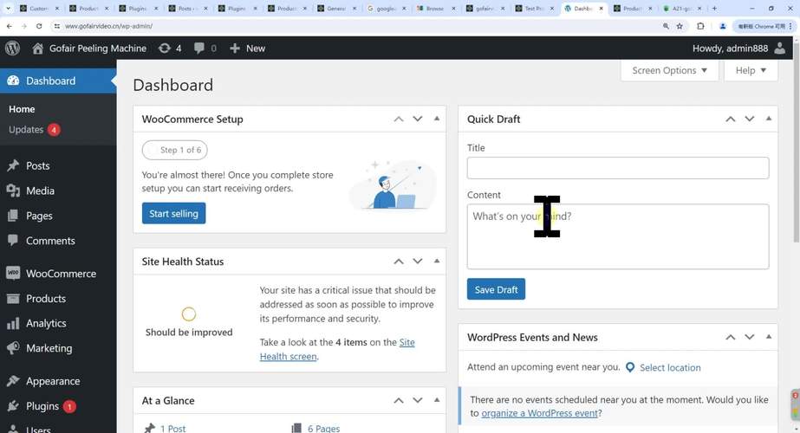The height and width of the screenshot is (433, 800).
Task: Click the Quick Draft Title field
Action: [617, 168]
